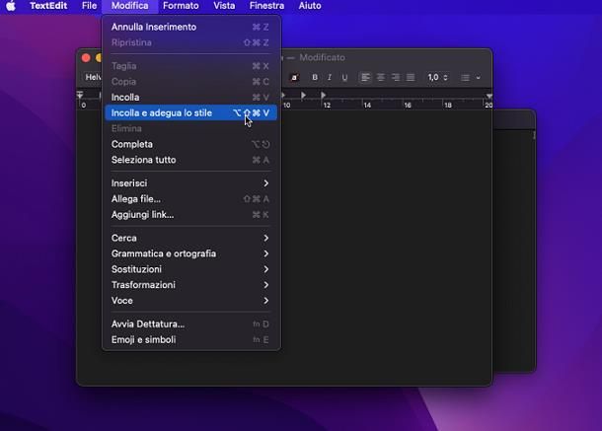Open the Helvetica font family dropdown
602x431 pixels.
coord(93,78)
